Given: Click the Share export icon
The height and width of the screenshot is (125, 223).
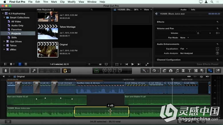Looking at the screenshot, I should click(218, 71).
